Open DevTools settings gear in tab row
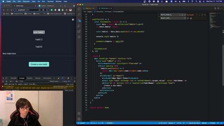This screenshot has height=126, width=224. (68, 78)
